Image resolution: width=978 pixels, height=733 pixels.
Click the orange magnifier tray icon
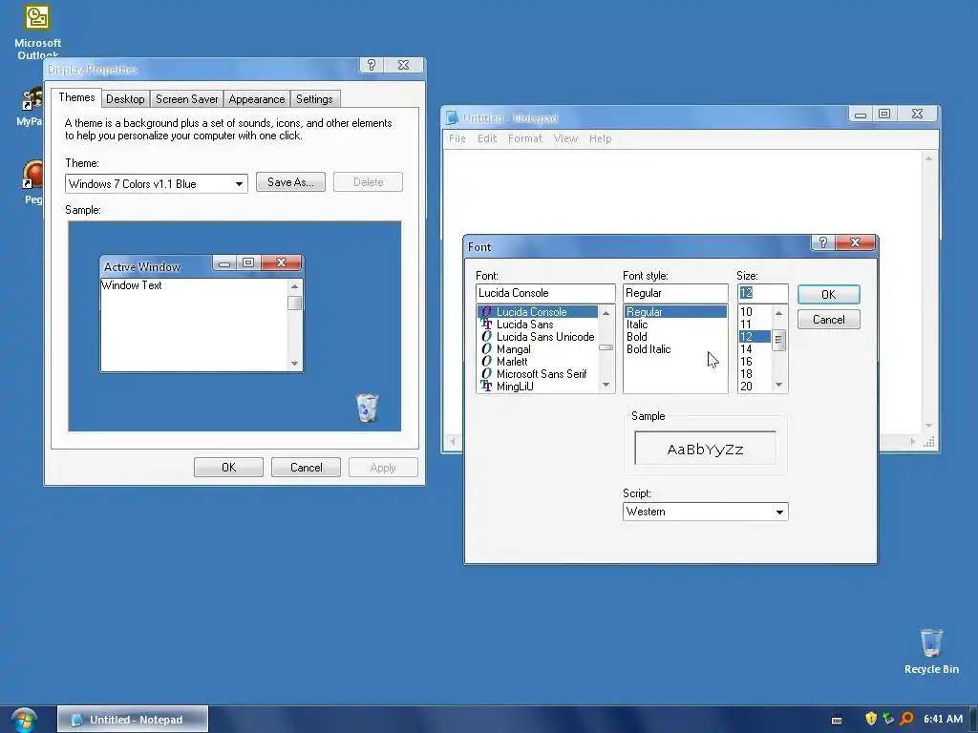(907, 719)
